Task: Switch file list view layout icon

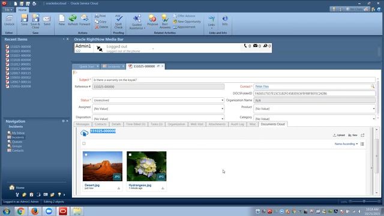Action: [362, 144]
